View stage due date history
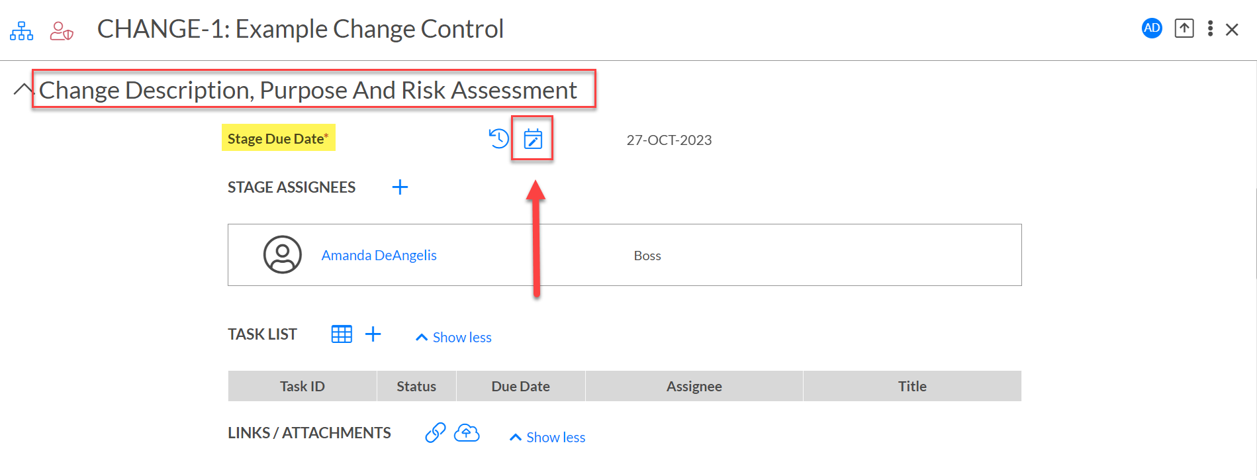Image resolution: width=1257 pixels, height=476 pixels. click(498, 138)
